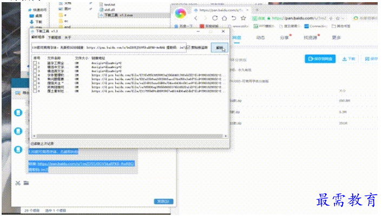Click the colorful 360 browser logo
382x217 pixels.
(x=180, y=13)
